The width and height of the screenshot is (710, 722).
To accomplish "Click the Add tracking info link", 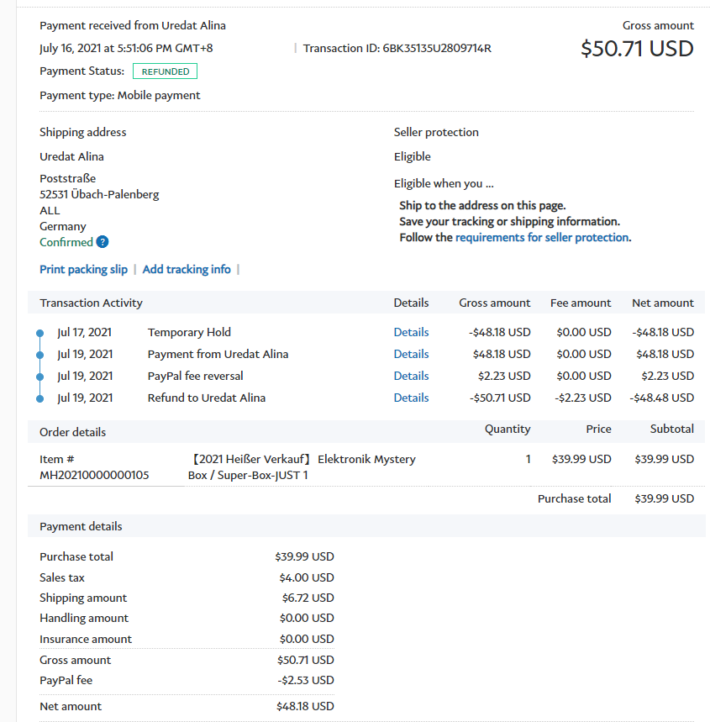I will (187, 269).
